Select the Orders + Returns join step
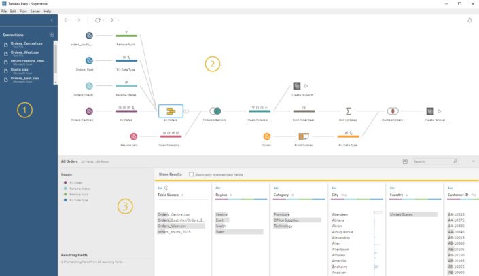479x276 pixels. [215, 111]
